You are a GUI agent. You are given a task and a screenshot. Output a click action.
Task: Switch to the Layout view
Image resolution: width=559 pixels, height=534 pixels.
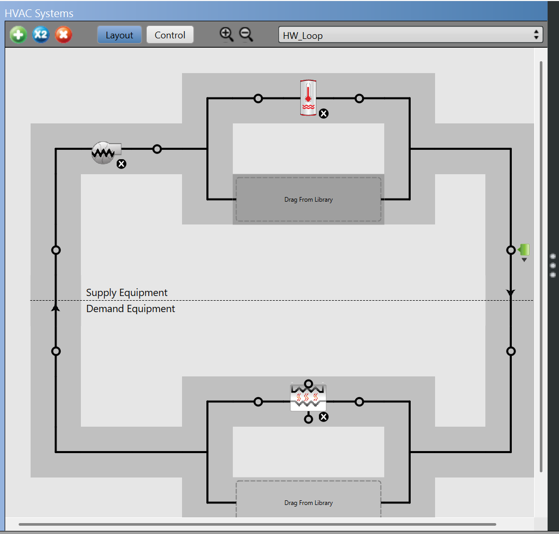pos(119,35)
